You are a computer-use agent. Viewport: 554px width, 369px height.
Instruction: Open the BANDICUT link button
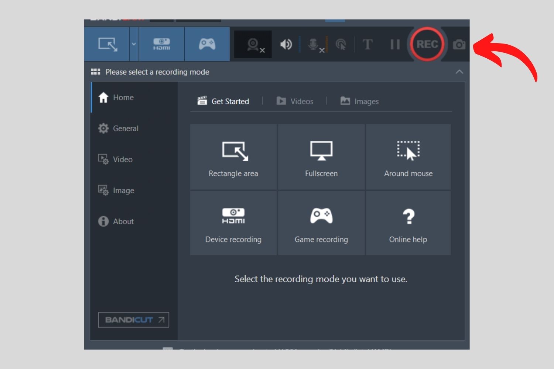134,320
